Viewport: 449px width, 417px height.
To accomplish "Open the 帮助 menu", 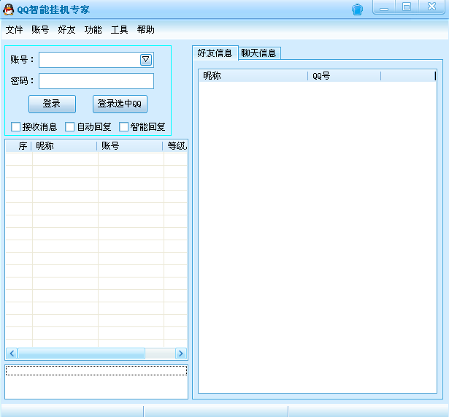I will 145,29.
